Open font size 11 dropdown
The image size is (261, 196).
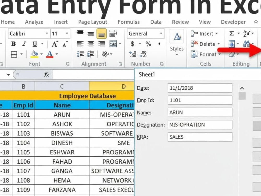click(67, 33)
